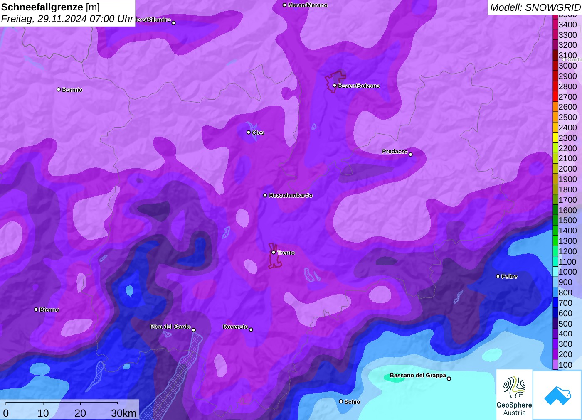The width and height of the screenshot is (582, 420).
Task: Click the 'Bozen/Bolzano' label text
Action: coord(359,86)
